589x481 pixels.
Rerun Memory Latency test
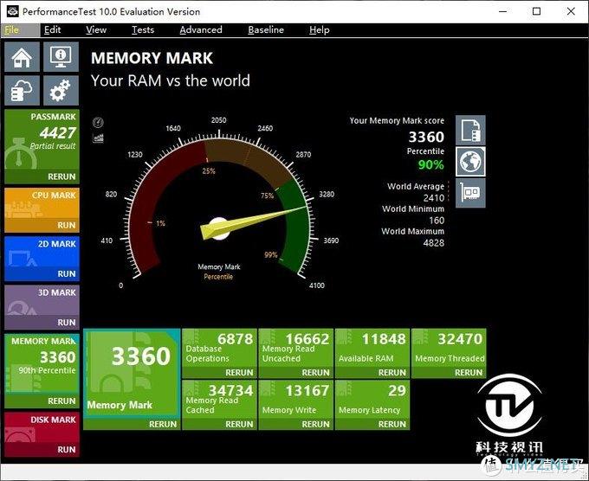tap(392, 425)
